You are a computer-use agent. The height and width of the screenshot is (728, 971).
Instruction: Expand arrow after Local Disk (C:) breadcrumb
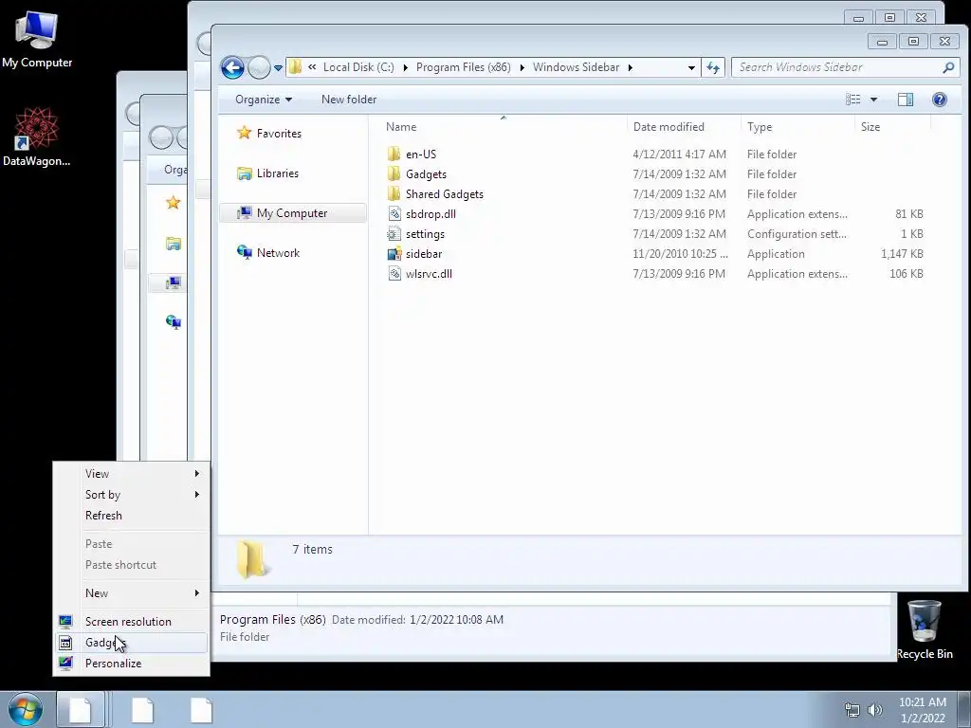coord(405,67)
